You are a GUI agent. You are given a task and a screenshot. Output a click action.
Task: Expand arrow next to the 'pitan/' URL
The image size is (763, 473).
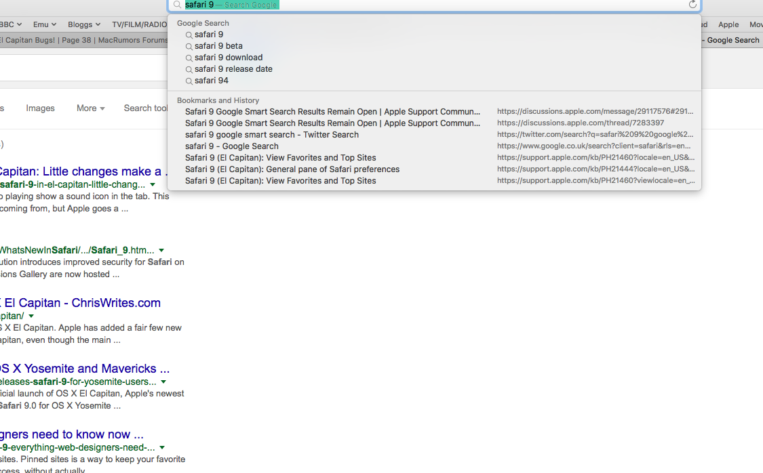pos(31,316)
